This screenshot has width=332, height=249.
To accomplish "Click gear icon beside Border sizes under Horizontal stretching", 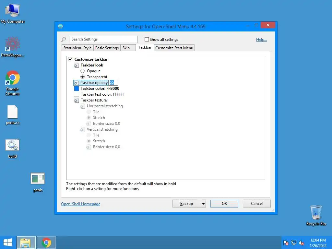I will click(x=89, y=124).
